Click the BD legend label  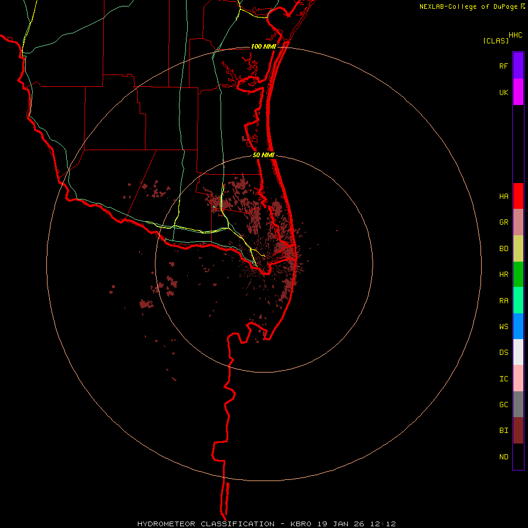pyautogui.click(x=504, y=249)
